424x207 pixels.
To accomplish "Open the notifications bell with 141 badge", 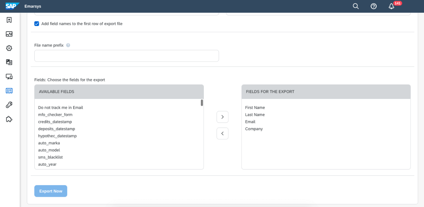I will pyautogui.click(x=391, y=6).
